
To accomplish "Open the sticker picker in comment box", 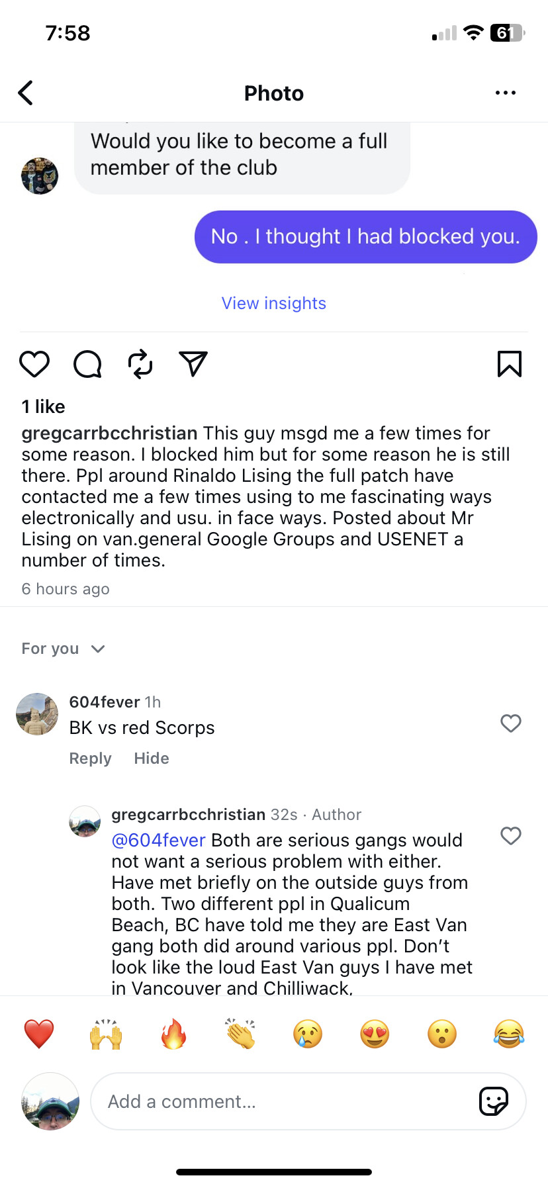I will click(x=493, y=1101).
